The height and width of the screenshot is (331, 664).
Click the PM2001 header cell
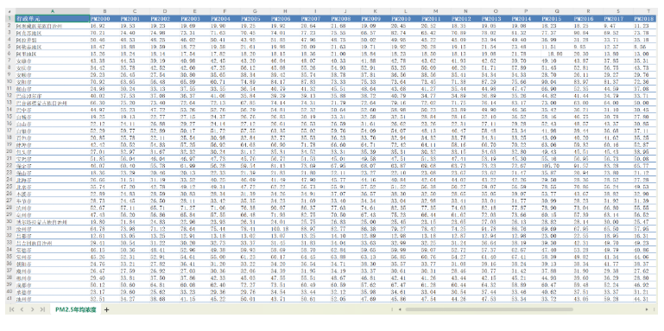(135, 19)
